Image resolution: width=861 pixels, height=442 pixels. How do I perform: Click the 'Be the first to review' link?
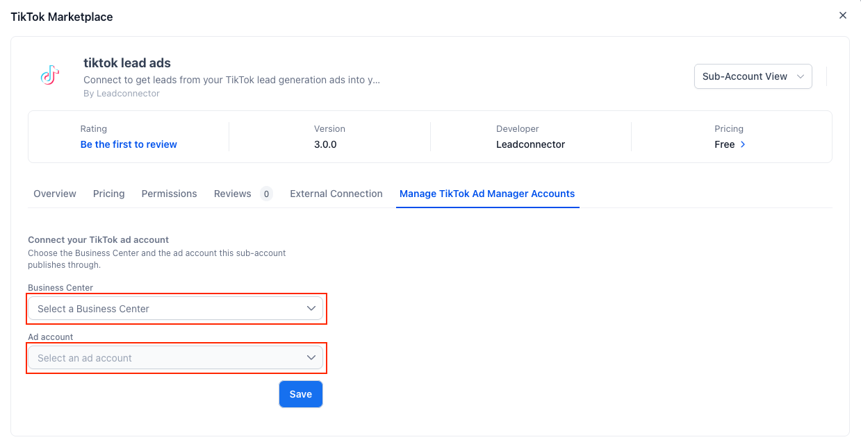tap(129, 144)
